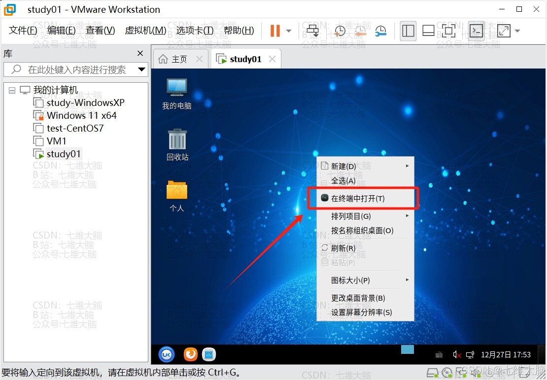Click Send Ctrl+Alt+Del toolbar icon
Viewport: 547px width, 380px height.
click(x=313, y=31)
